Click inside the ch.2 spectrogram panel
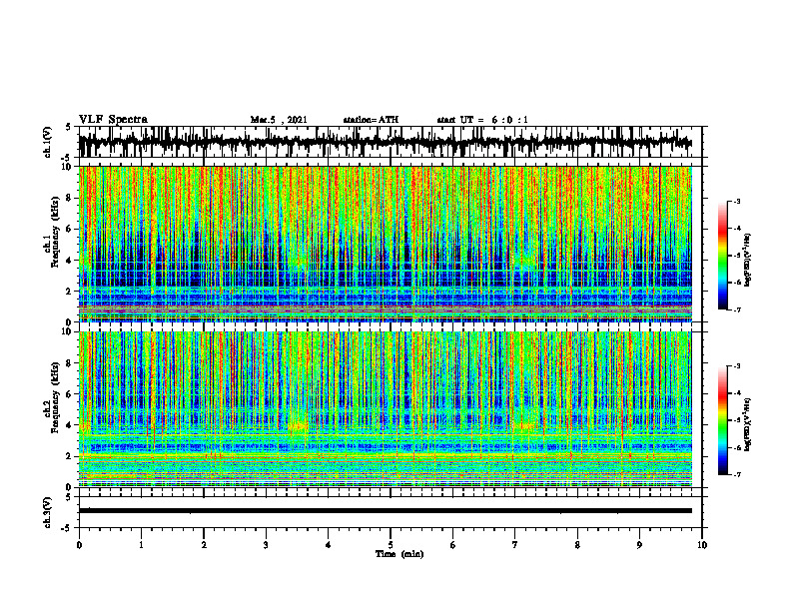Image resolution: width=791 pixels, height=611 pixels. pyautogui.click(x=385, y=409)
